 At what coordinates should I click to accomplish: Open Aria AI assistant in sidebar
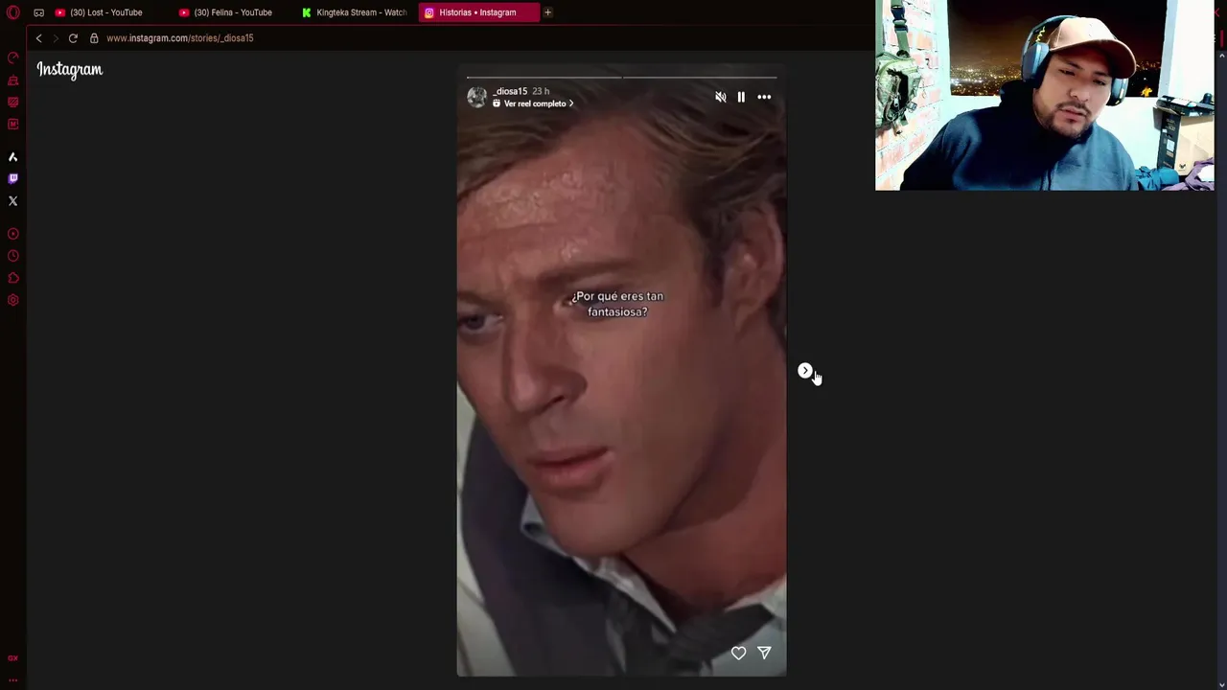tap(12, 156)
